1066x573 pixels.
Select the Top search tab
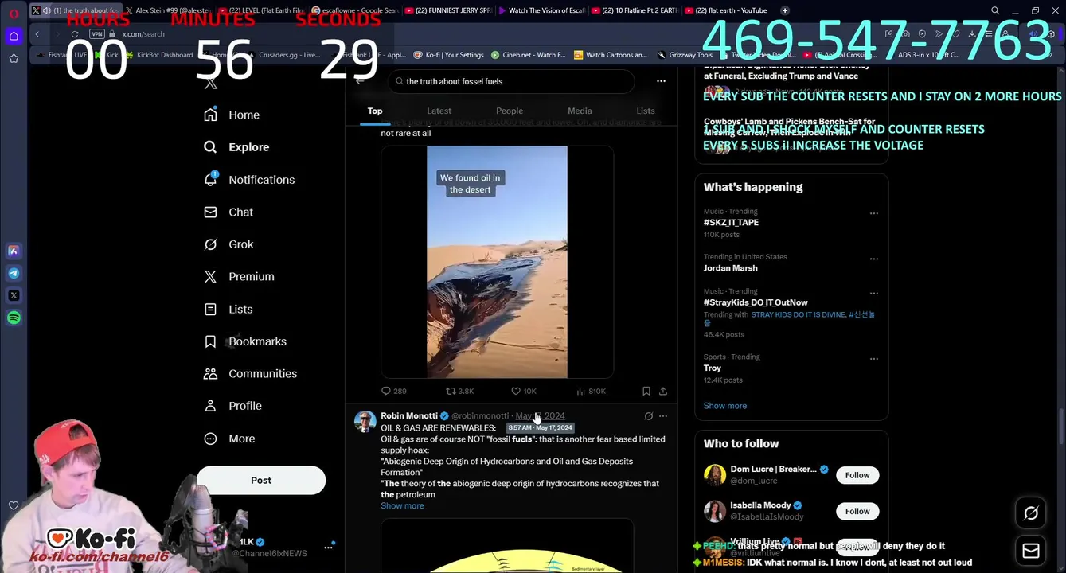pyautogui.click(x=375, y=111)
